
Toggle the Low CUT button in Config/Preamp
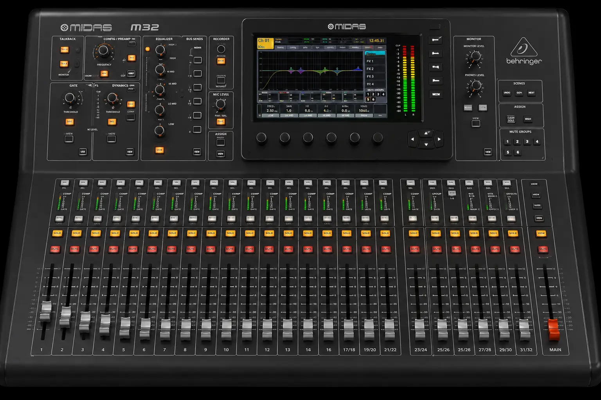pos(131,73)
